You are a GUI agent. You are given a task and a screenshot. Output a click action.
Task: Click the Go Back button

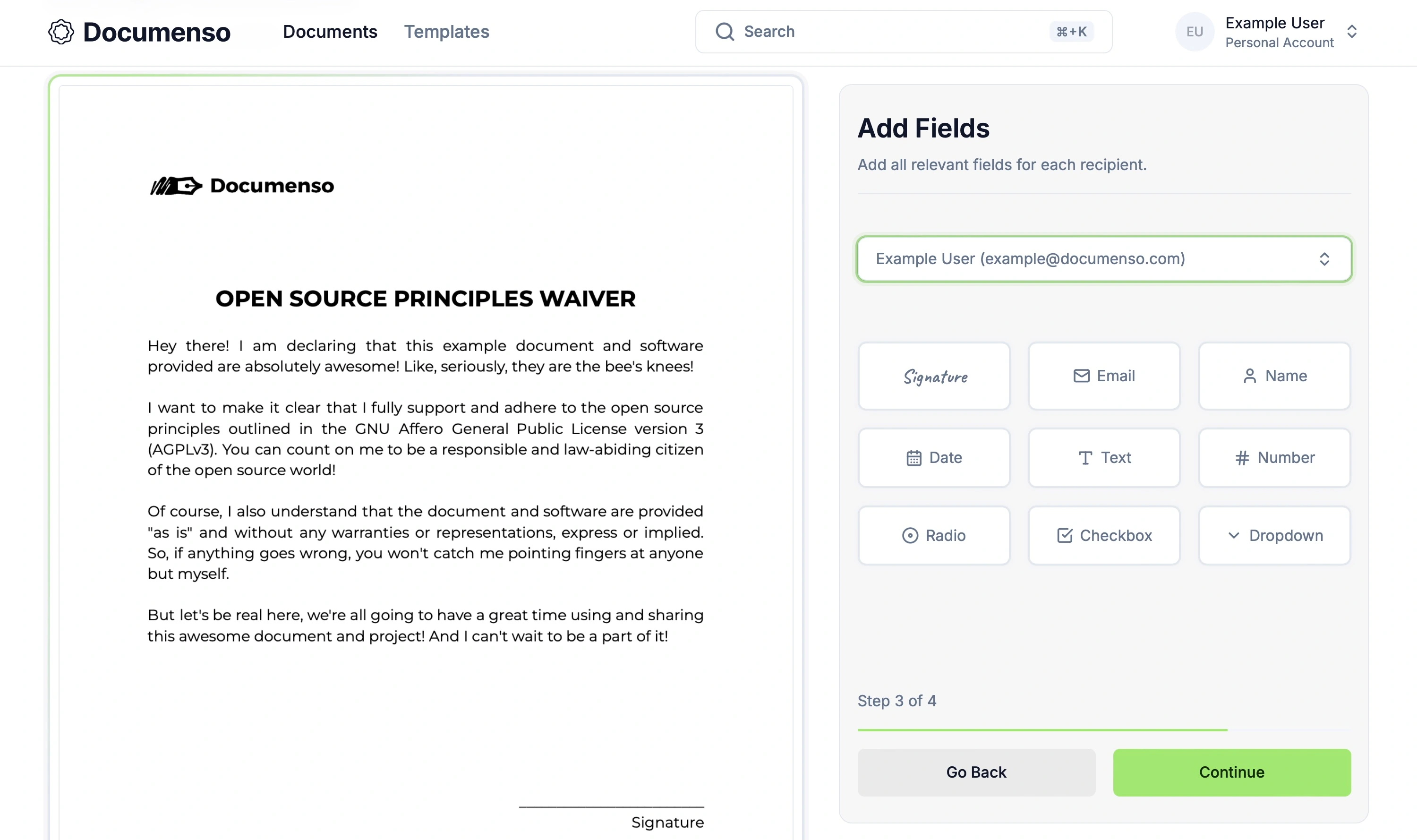[976, 772]
